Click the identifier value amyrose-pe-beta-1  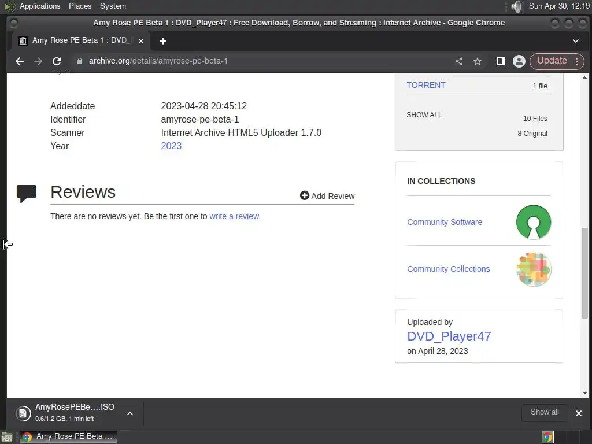coord(199,119)
